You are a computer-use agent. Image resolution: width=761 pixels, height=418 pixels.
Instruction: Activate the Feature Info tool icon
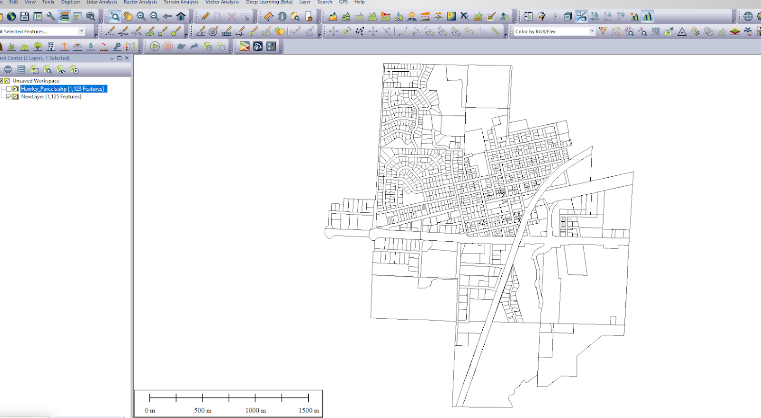point(282,17)
